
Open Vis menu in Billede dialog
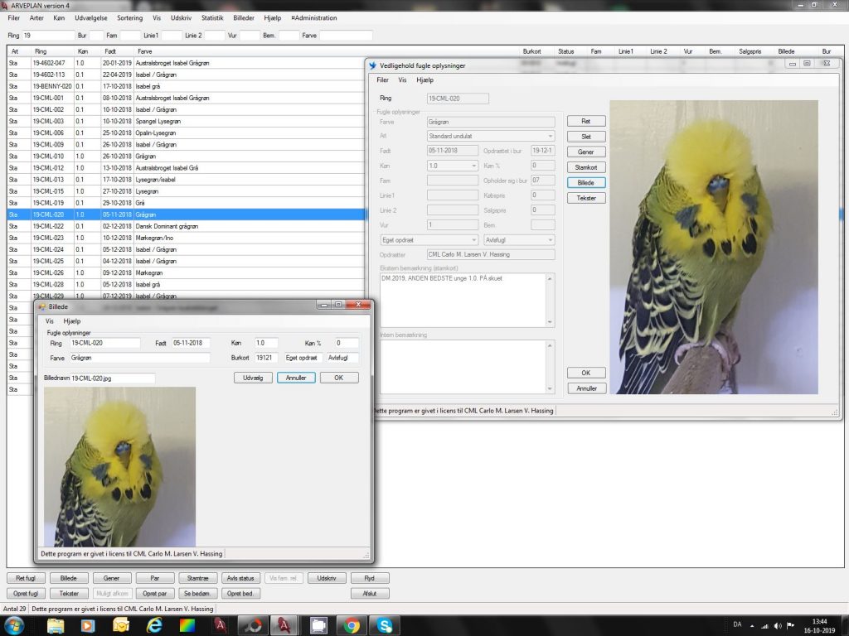[x=49, y=321]
